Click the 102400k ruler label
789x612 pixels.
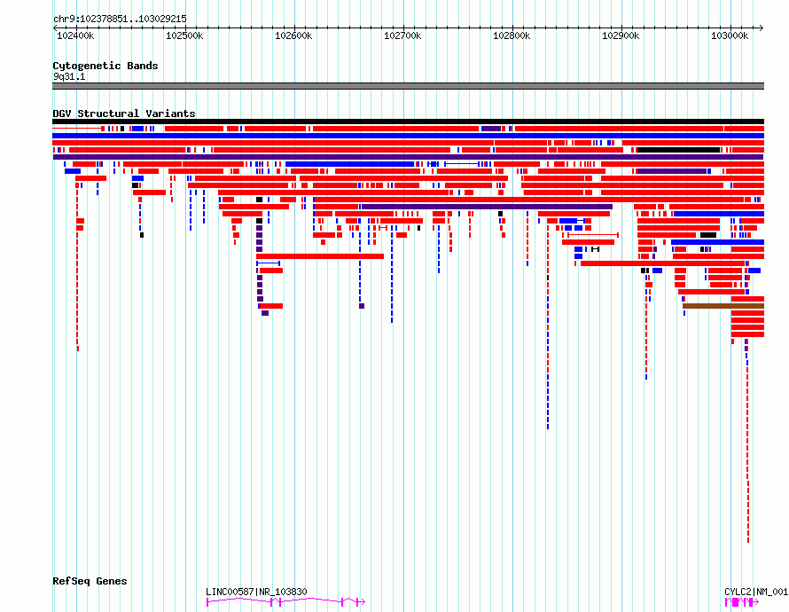pos(75,35)
